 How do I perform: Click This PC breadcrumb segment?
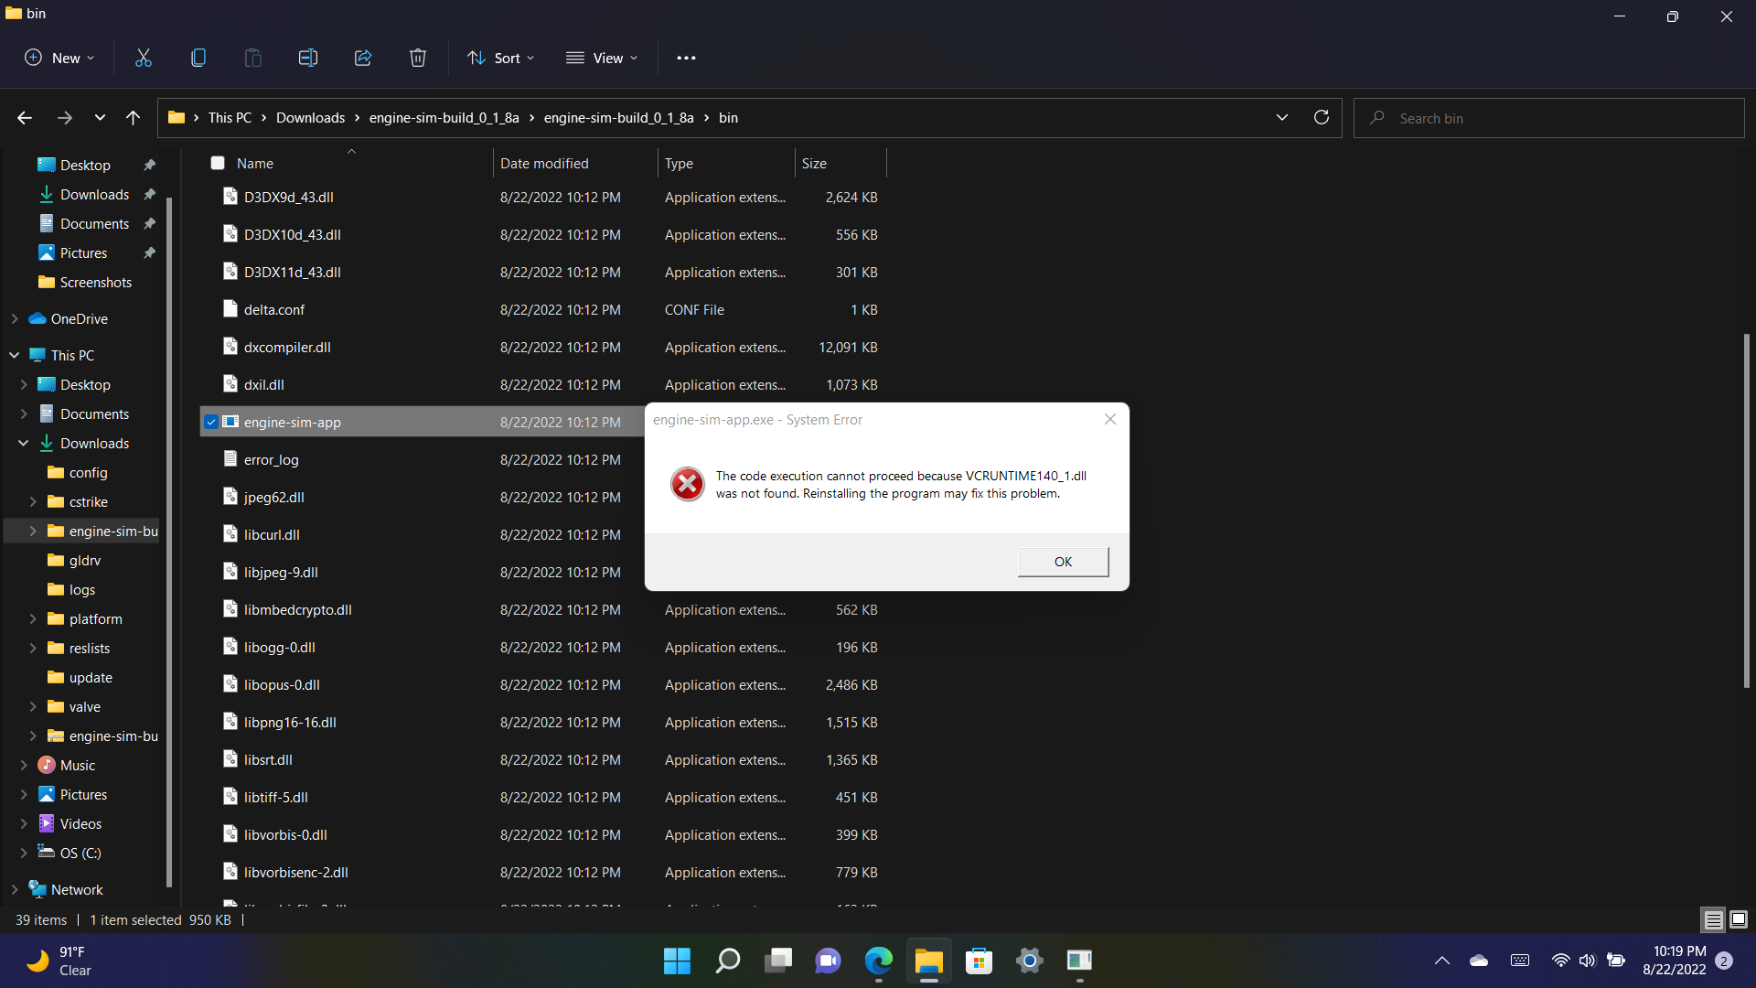tap(230, 118)
